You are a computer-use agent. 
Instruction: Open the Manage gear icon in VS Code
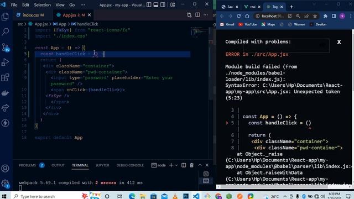(5, 184)
